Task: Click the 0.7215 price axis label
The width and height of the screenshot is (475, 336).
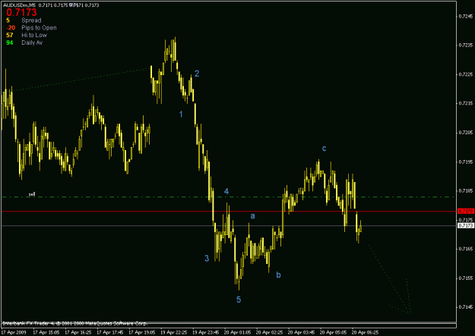Action: point(466,103)
